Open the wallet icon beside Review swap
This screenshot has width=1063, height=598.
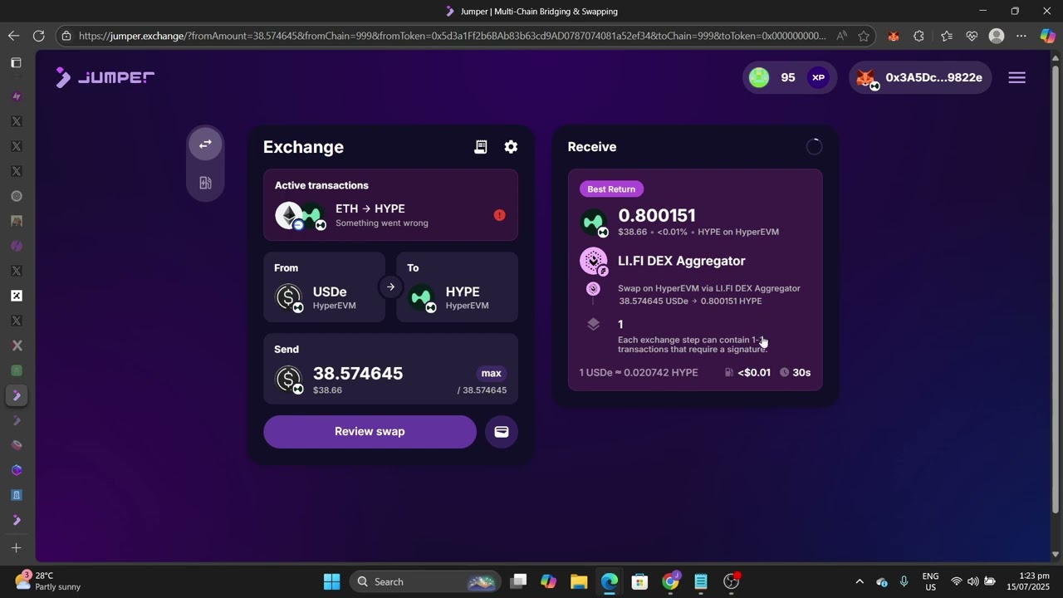click(502, 432)
